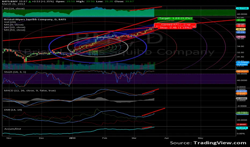Click the 2013 label on time axis

[x=72, y=138]
